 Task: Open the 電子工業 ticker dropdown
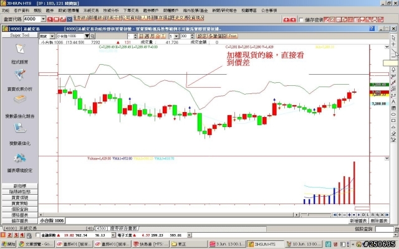point(190,235)
